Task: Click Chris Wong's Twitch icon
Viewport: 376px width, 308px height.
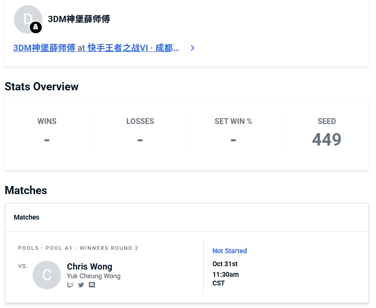Action: (x=71, y=285)
